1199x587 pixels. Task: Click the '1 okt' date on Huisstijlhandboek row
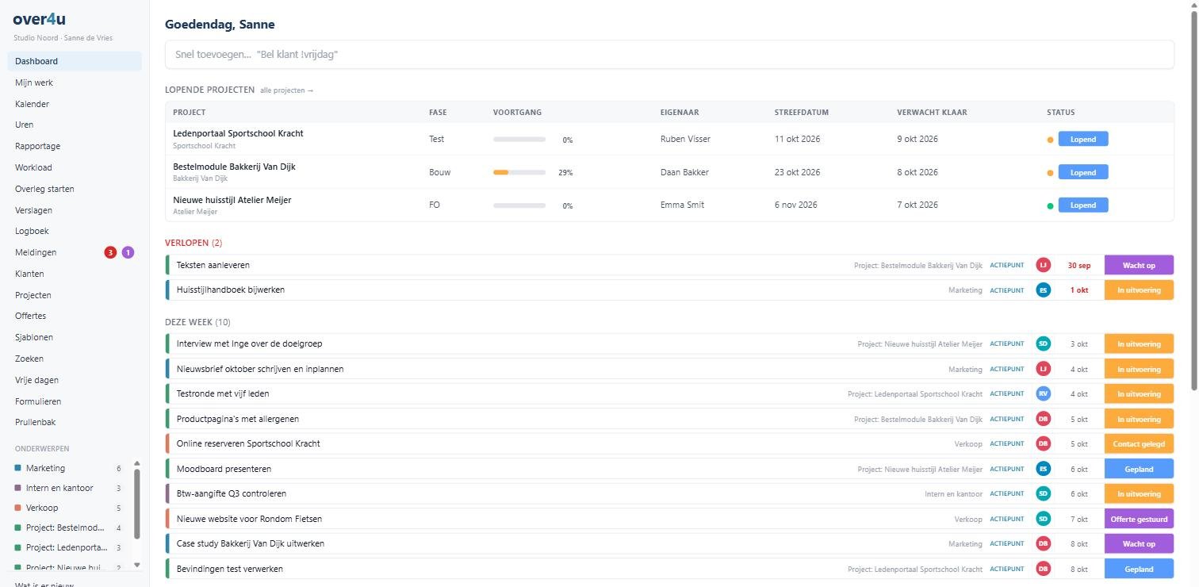click(1078, 290)
